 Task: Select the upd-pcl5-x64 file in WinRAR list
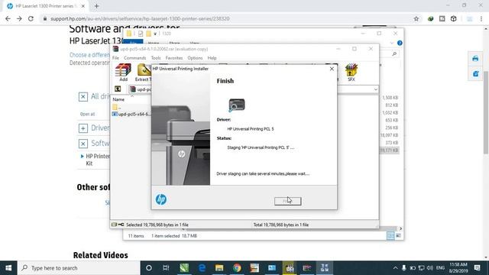click(131, 114)
